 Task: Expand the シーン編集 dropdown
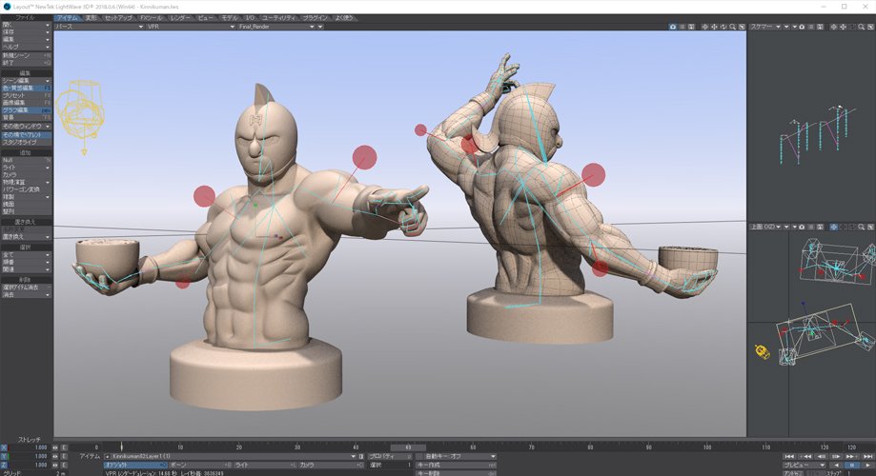(26, 81)
